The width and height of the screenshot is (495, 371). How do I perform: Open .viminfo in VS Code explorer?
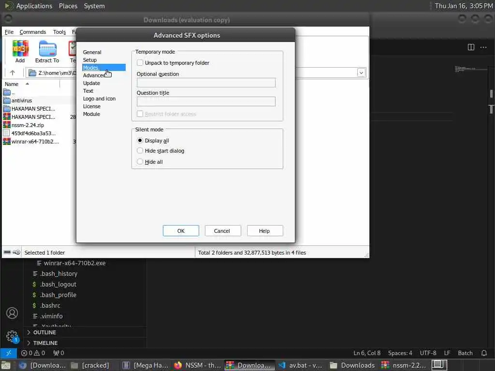click(x=51, y=316)
